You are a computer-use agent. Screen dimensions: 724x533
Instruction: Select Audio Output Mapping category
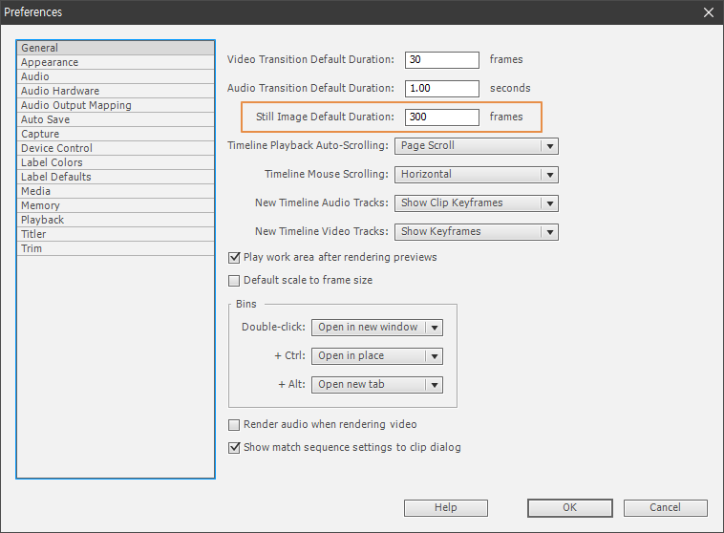(x=116, y=105)
